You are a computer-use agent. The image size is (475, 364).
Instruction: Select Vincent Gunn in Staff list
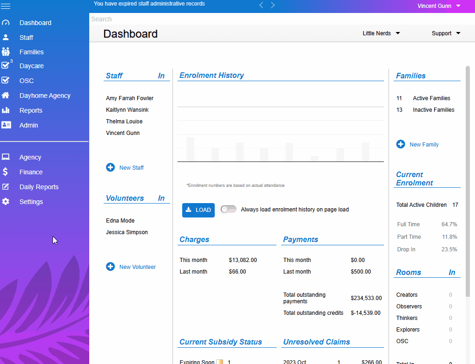tap(123, 133)
